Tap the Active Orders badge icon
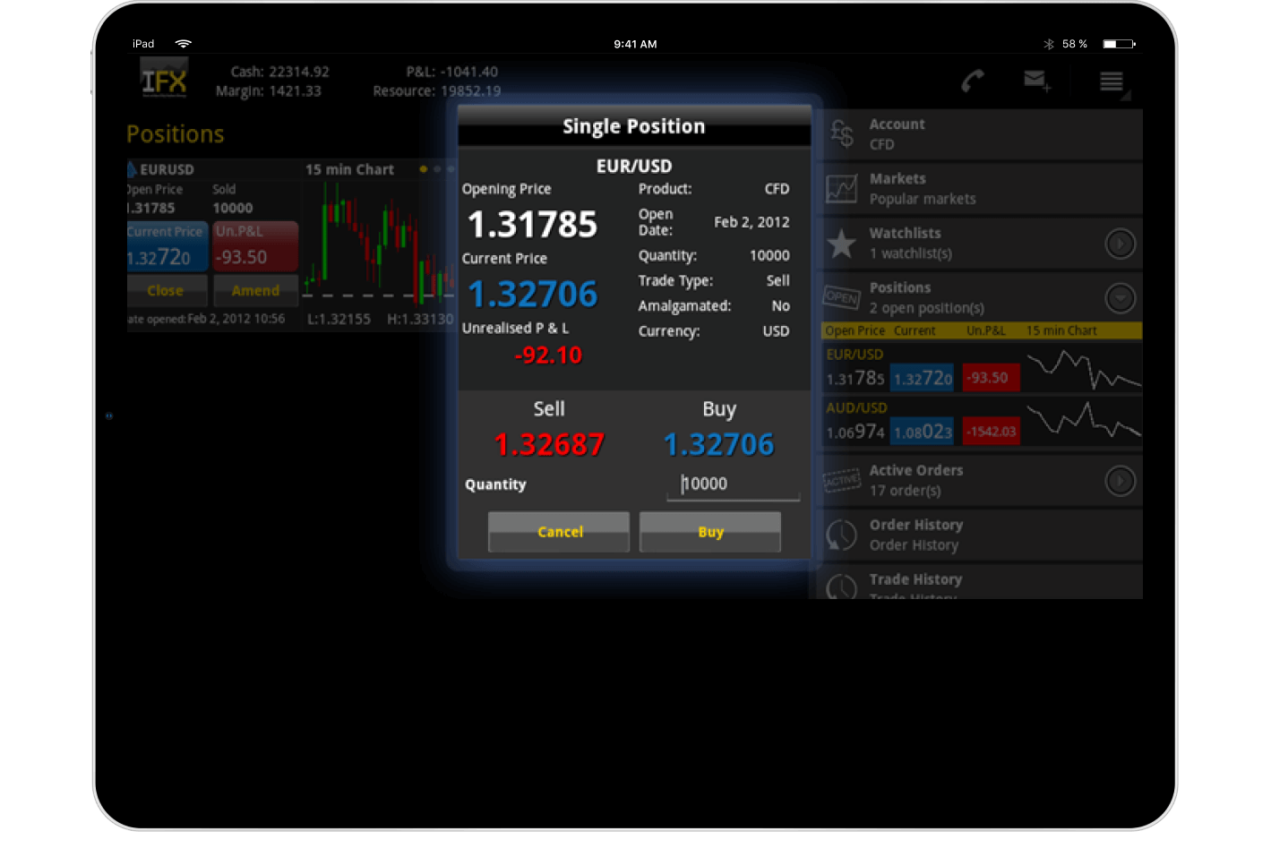The width and height of the screenshot is (1271, 848). (x=841, y=480)
